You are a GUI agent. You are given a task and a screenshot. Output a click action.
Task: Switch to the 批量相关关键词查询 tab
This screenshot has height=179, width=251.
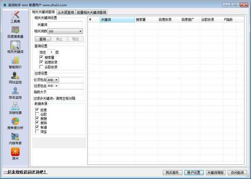tap(91, 12)
